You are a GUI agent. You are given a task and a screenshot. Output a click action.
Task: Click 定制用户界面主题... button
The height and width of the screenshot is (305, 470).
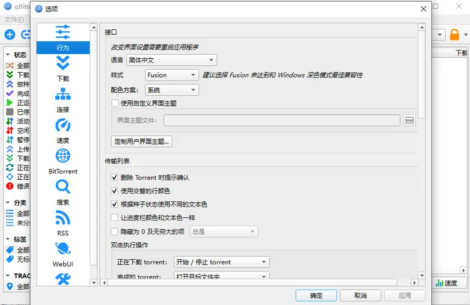click(x=142, y=141)
